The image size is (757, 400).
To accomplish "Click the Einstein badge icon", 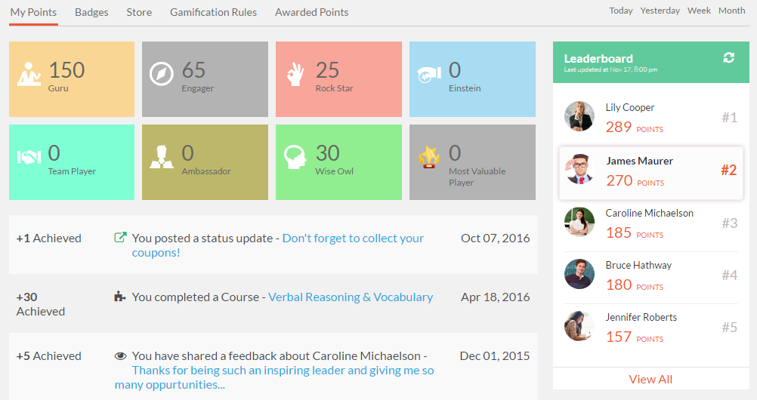I will pyautogui.click(x=429, y=74).
